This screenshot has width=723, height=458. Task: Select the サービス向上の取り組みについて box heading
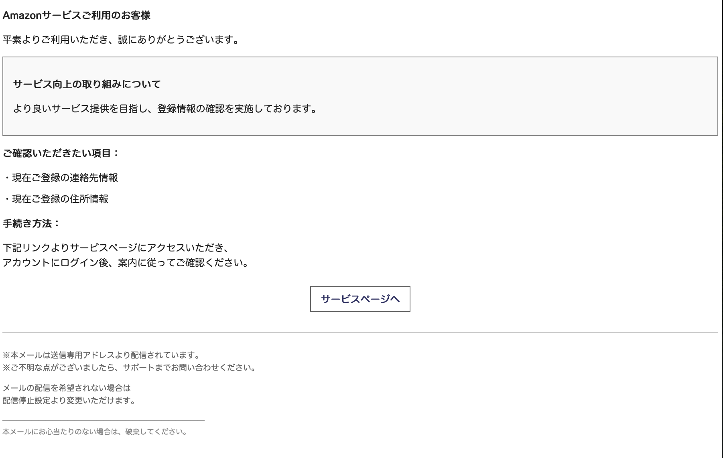point(87,84)
